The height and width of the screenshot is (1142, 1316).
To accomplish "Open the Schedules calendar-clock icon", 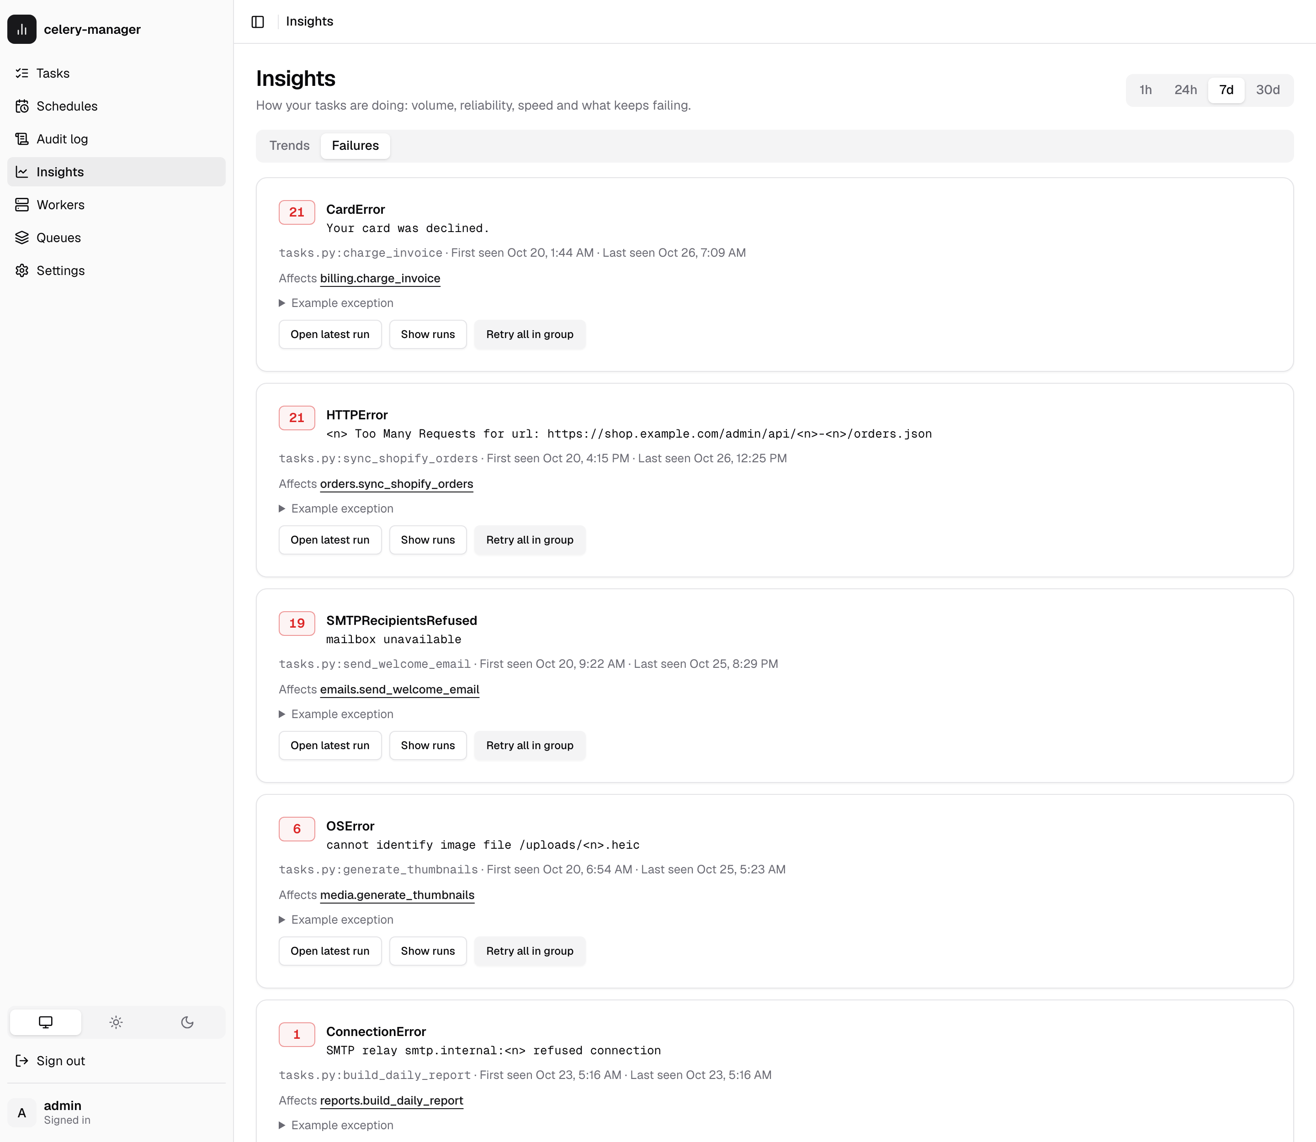I will tap(22, 106).
